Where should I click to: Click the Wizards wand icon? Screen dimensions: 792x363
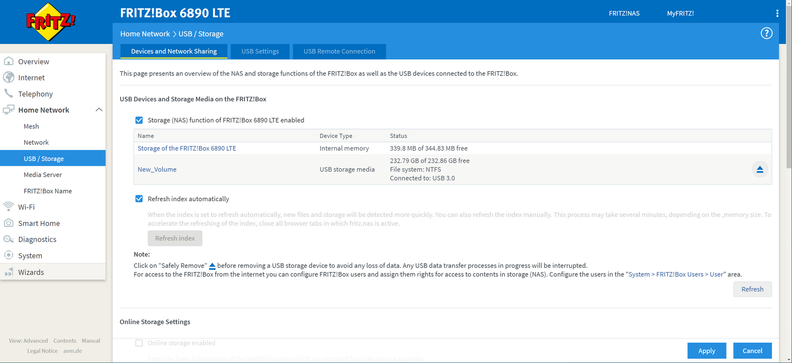8,272
